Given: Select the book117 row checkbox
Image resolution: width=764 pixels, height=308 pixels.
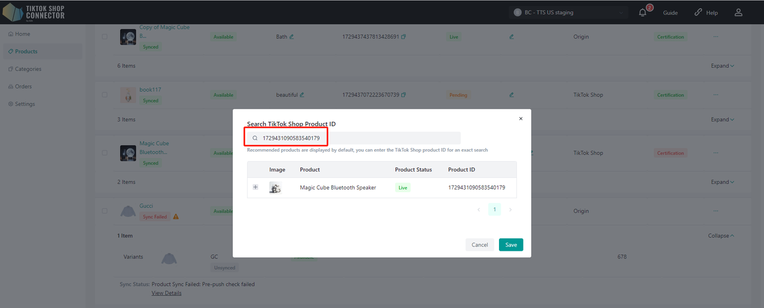Looking at the screenshot, I should pyautogui.click(x=105, y=95).
